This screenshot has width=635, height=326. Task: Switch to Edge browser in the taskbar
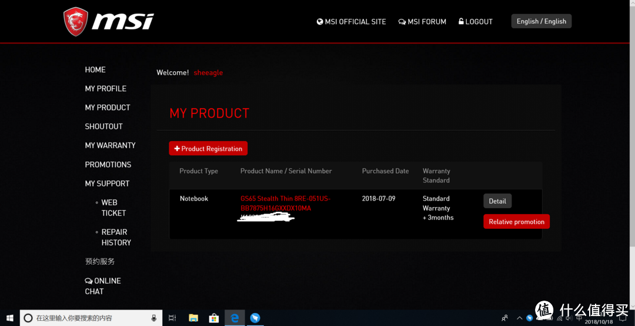coord(235,318)
